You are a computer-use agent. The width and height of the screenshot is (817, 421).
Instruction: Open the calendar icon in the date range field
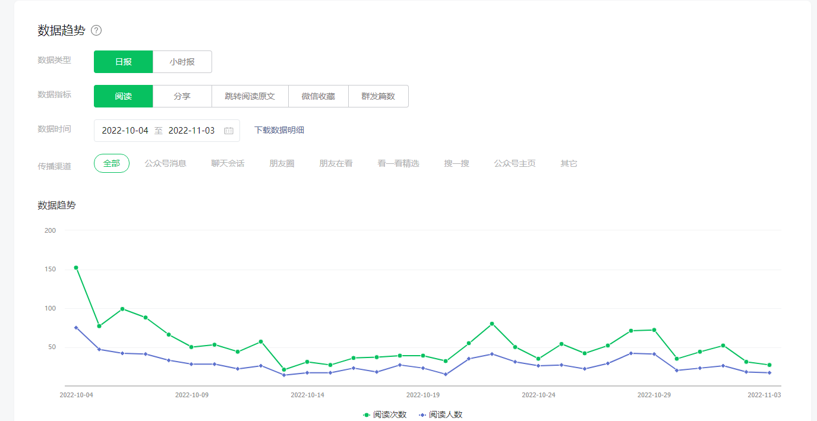229,131
